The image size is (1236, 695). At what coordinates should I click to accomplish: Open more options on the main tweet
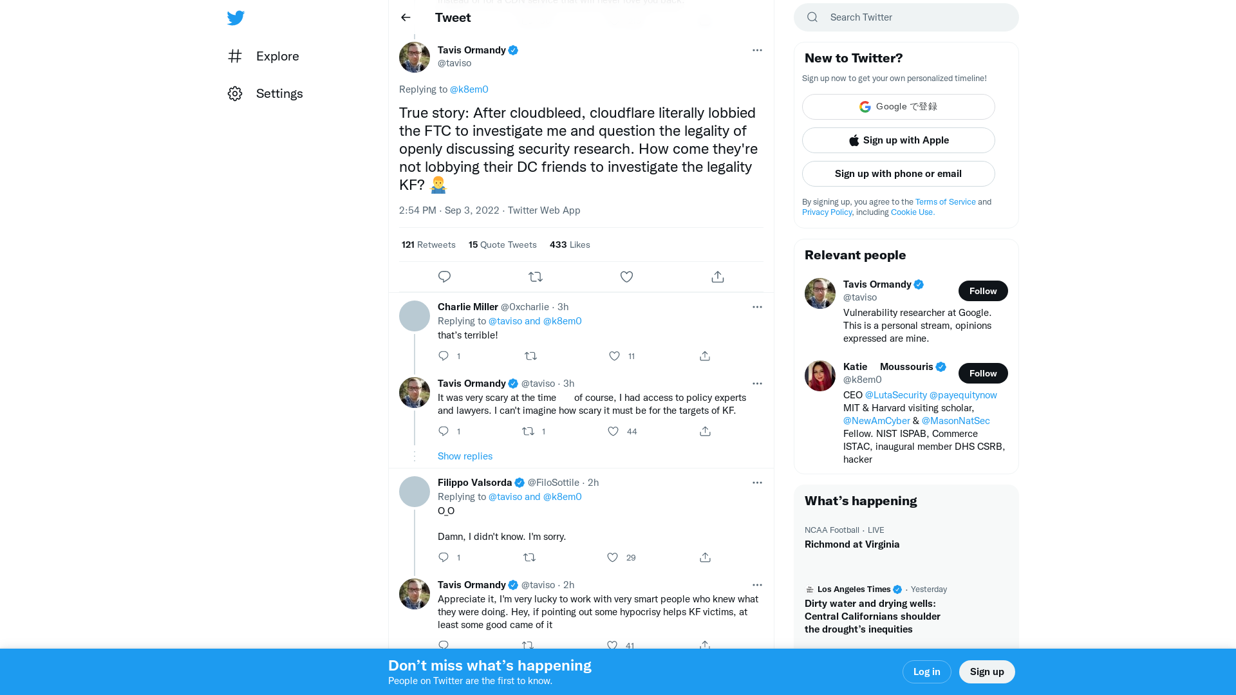pyautogui.click(x=757, y=50)
